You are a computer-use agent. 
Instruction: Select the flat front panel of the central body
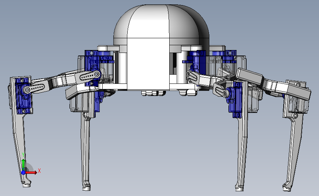148,64
